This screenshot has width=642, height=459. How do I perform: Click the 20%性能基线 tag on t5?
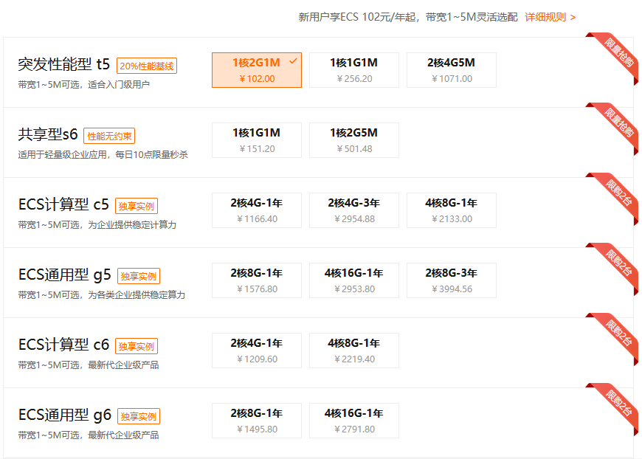click(x=146, y=66)
